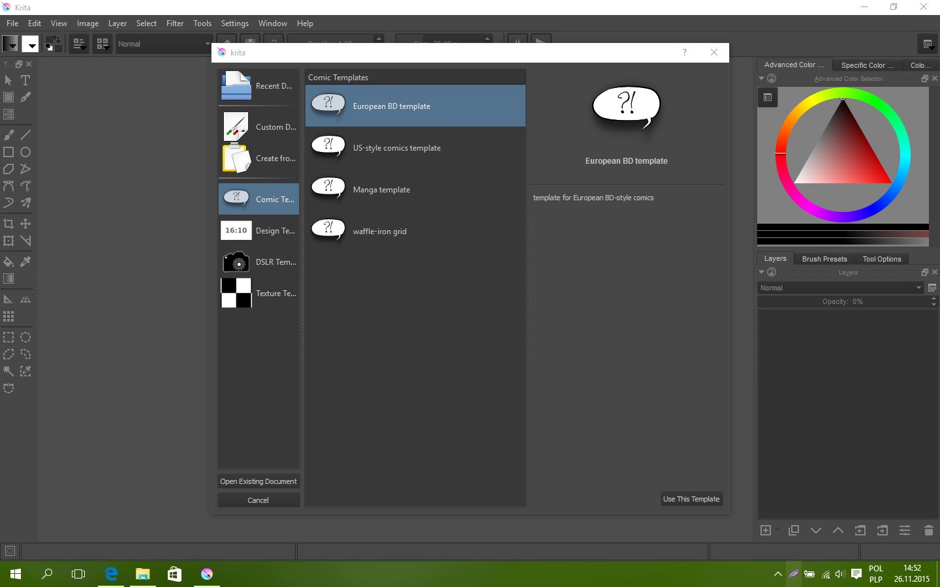Image resolution: width=940 pixels, height=587 pixels.
Task: Select the Gradient tool in toolbox
Action: pyautogui.click(x=8, y=278)
